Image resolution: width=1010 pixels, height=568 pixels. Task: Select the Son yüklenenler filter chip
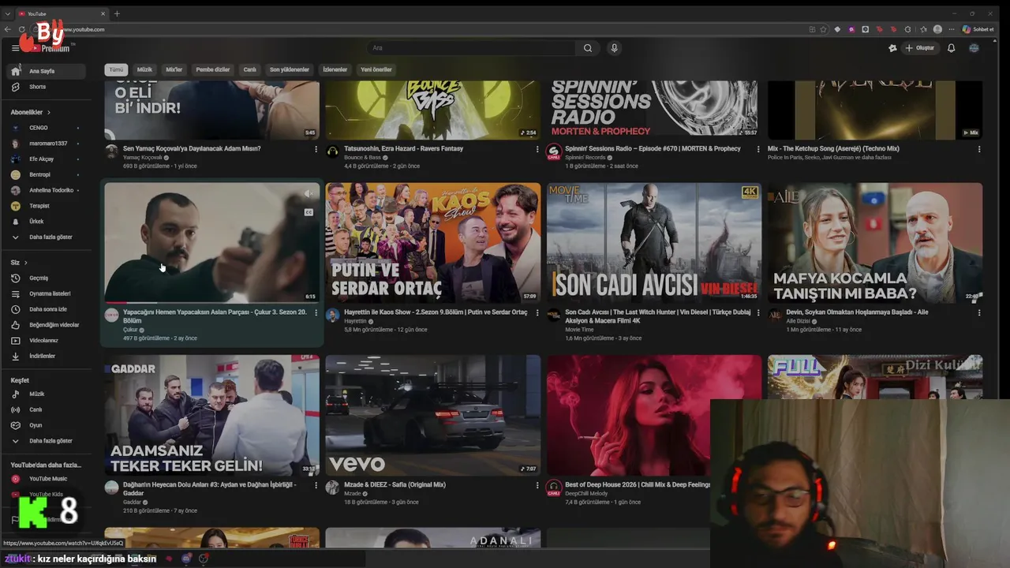pos(290,69)
